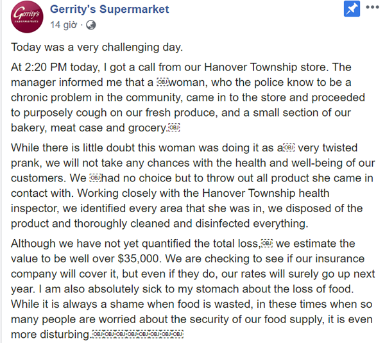Screen dimensions: 385x343
Task: Click the "14 giờ" post timestamp
Action: pos(64,25)
